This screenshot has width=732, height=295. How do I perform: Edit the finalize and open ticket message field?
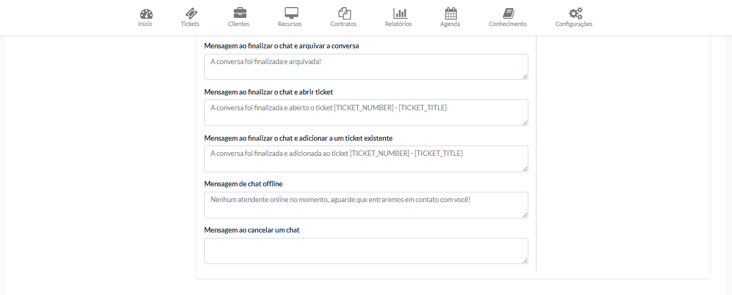[366, 112]
